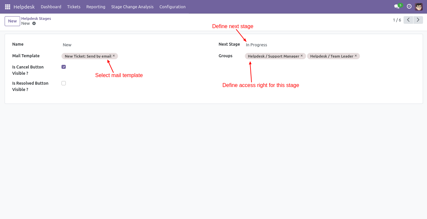
Task: Uncheck Is Cancel Button Visible checkbox
Action: [63, 67]
